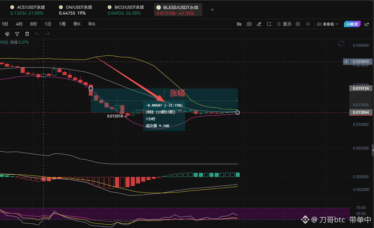
Task: Open chart settings hexagon icon
Action: (298, 24)
